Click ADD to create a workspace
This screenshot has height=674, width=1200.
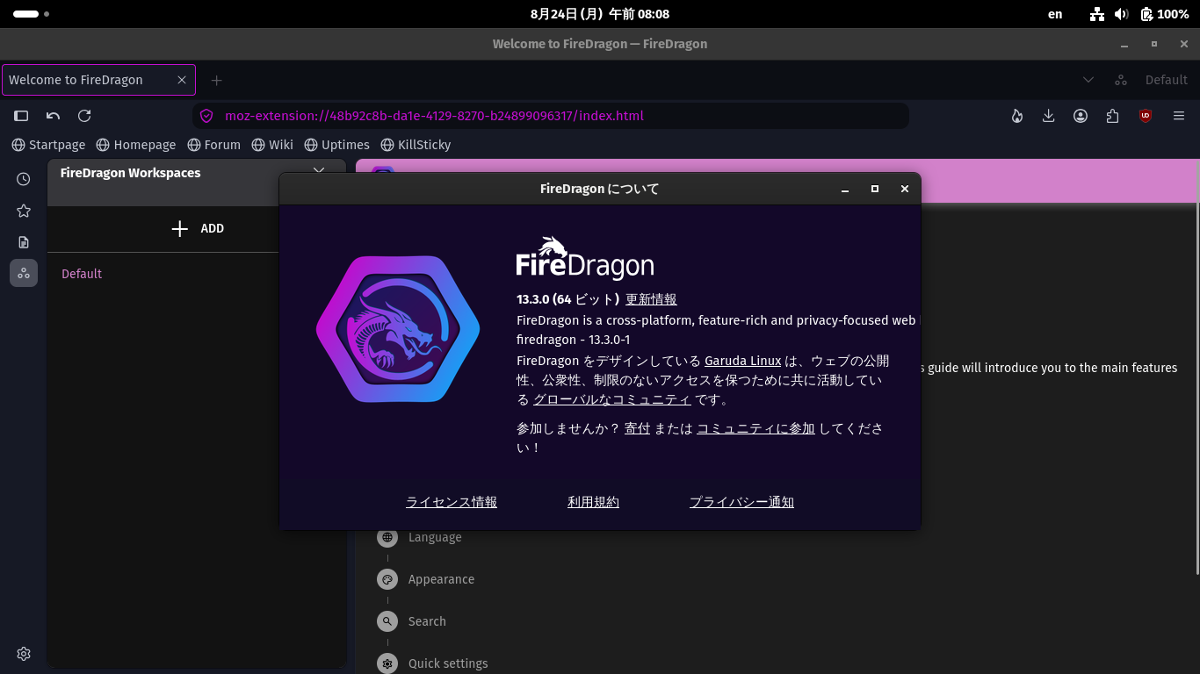(197, 228)
